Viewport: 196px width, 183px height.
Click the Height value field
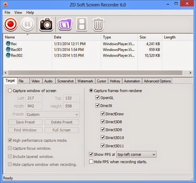[x=71, y=106]
